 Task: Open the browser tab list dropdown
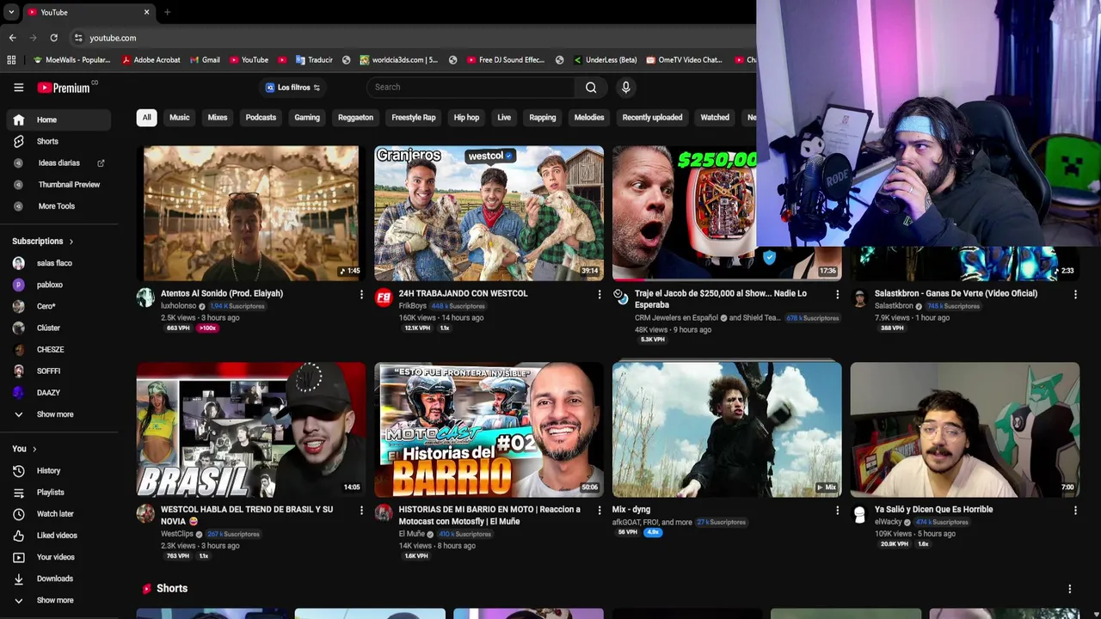click(x=11, y=12)
